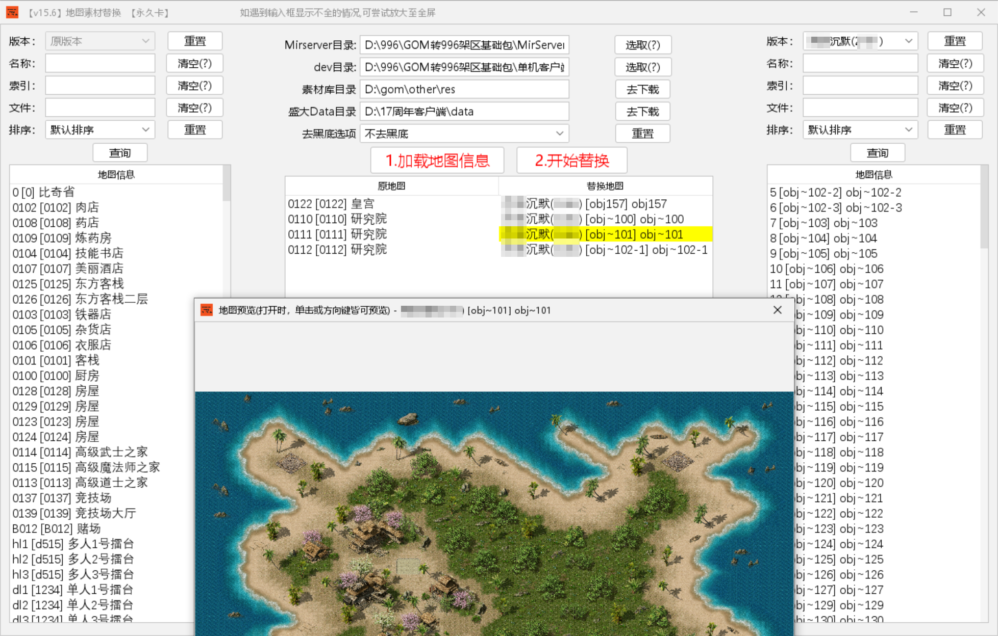Clear the left 文件 field with 清空(?)

pos(195,108)
